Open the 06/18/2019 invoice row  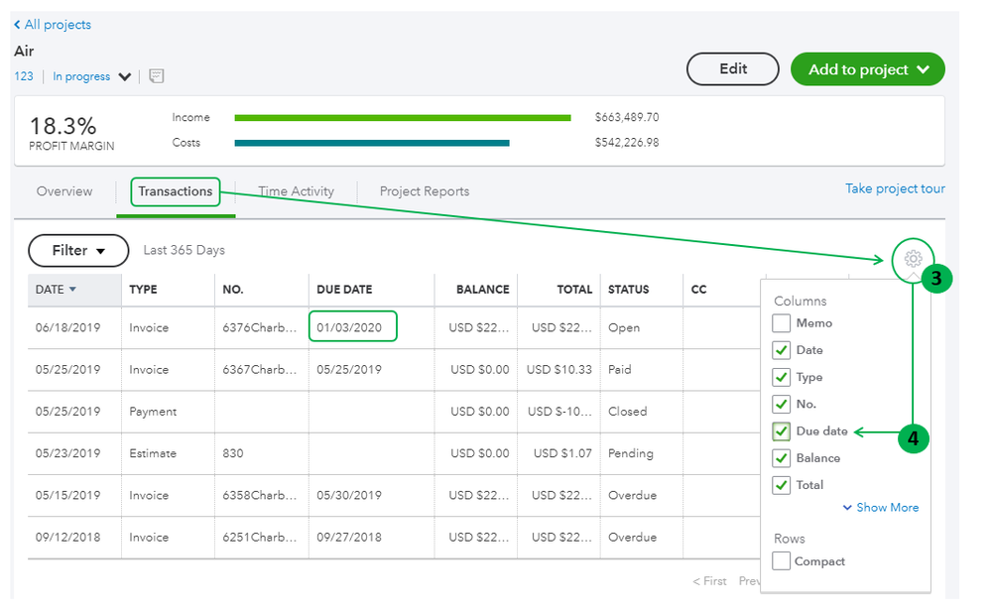[149, 327]
